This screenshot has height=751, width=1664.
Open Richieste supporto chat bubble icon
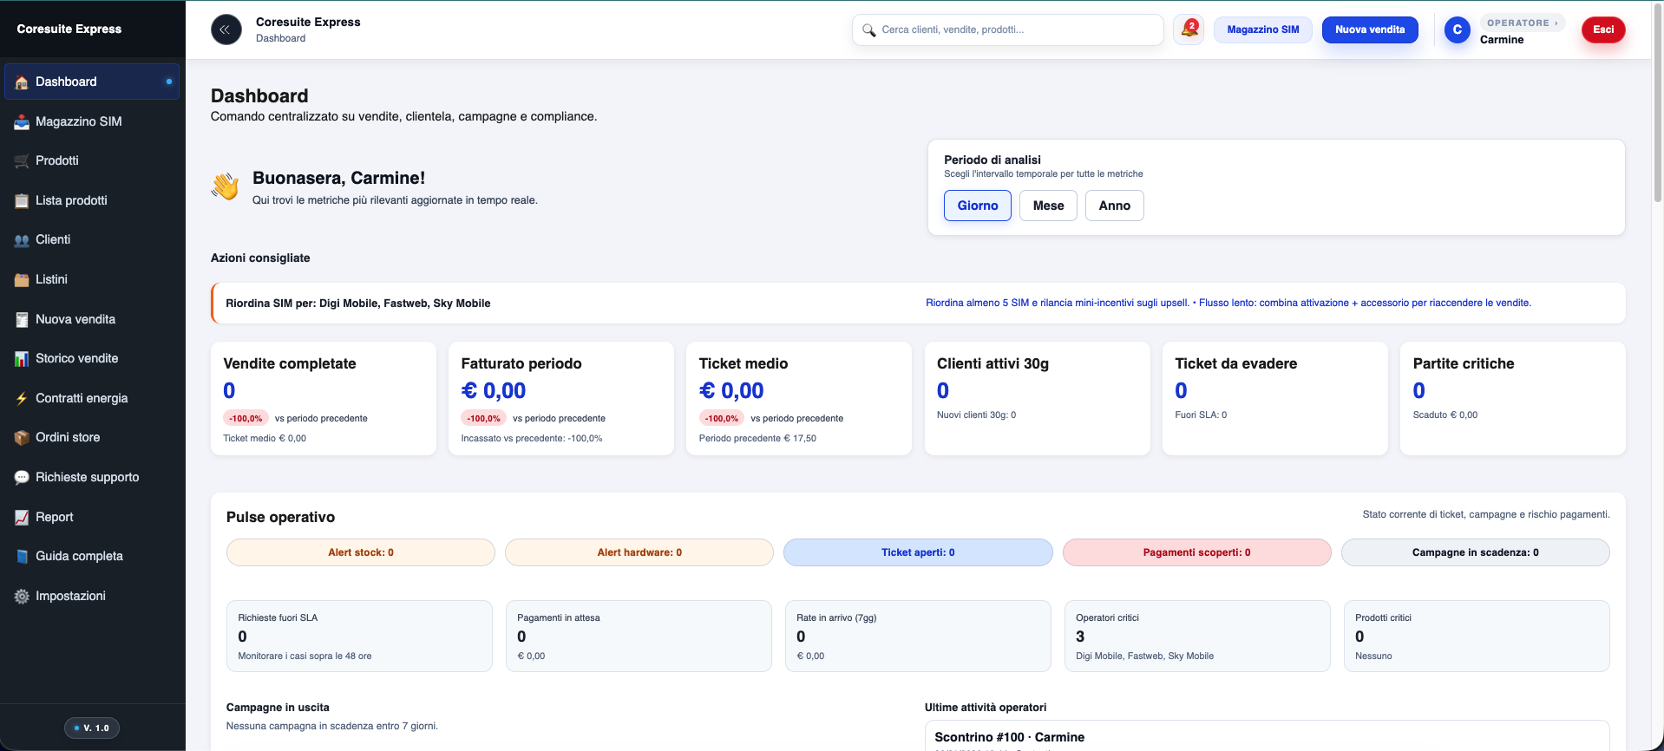[22, 478]
